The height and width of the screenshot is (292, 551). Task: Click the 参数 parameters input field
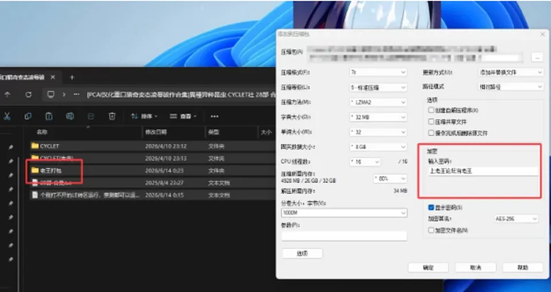tap(344, 235)
